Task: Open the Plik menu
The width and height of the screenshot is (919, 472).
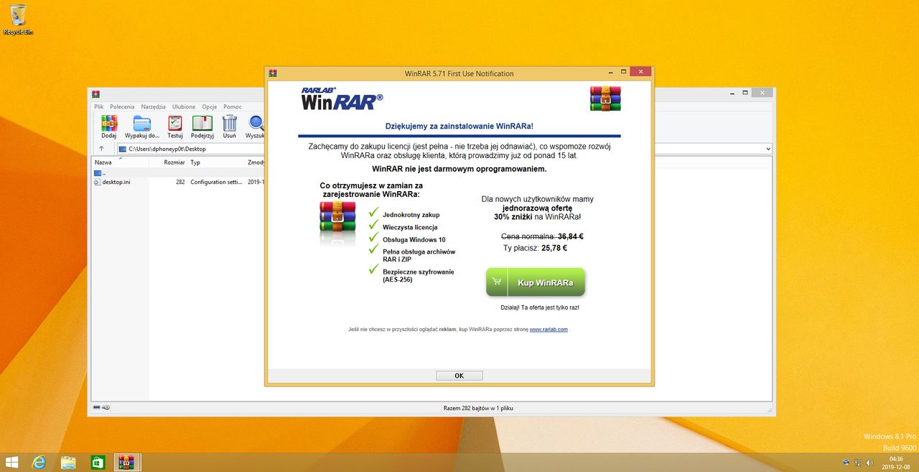Action: tap(100, 107)
